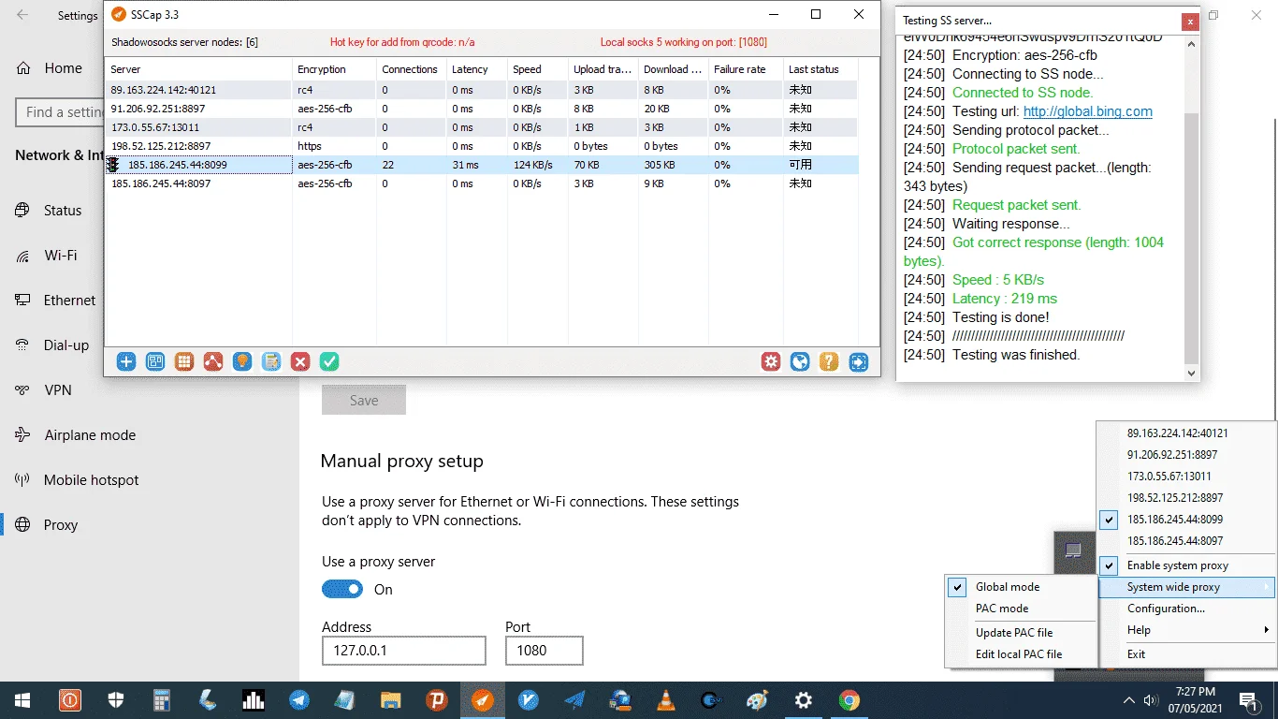
Task: Click the Paint palette icon on the taskbar
Action: [758, 700]
